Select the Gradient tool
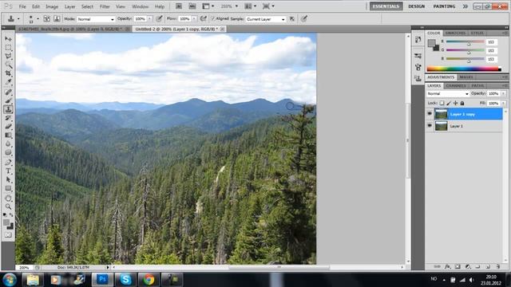 click(x=8, y=135)
